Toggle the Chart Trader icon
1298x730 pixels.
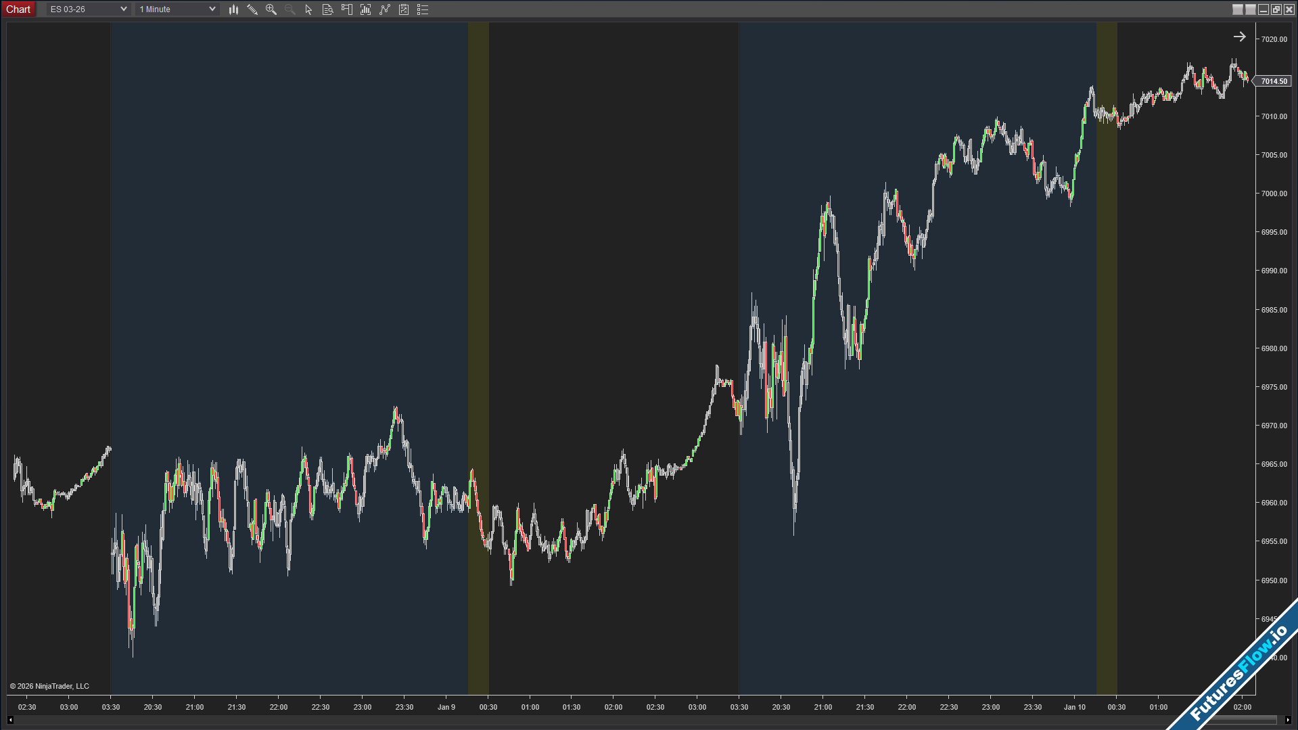coord(347,9)
